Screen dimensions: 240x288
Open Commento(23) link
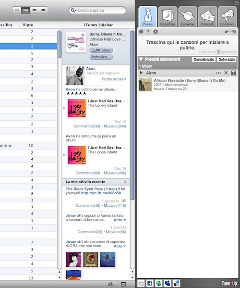[90, 232]
